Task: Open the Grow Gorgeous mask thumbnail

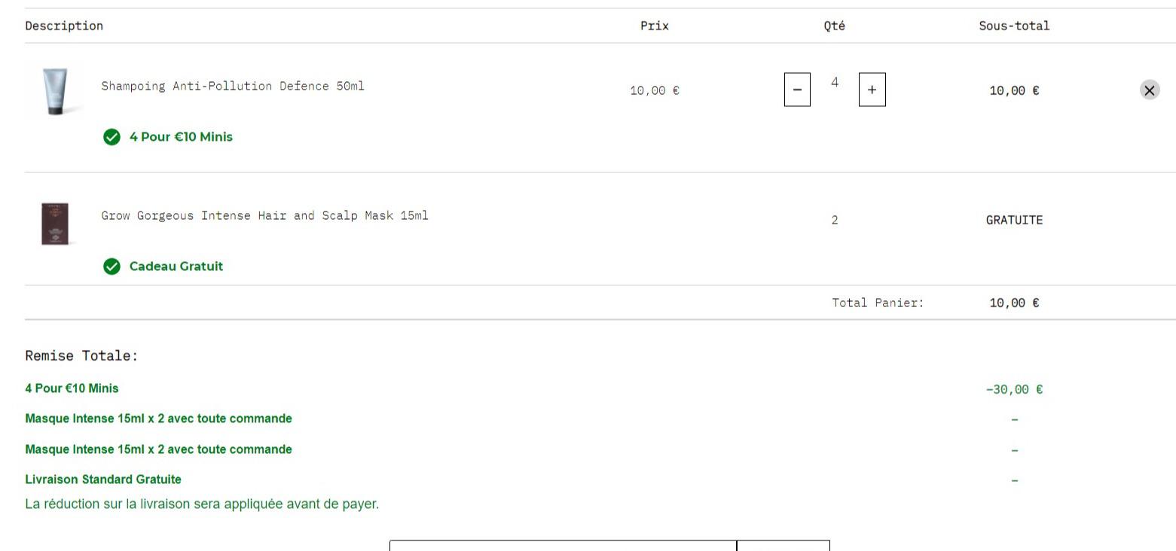Action: (55, 223)
